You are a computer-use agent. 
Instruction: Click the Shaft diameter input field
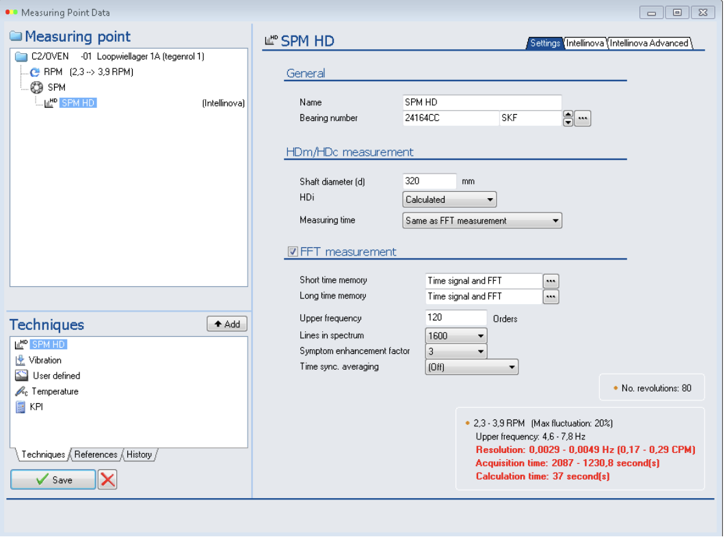coord(429,181)
